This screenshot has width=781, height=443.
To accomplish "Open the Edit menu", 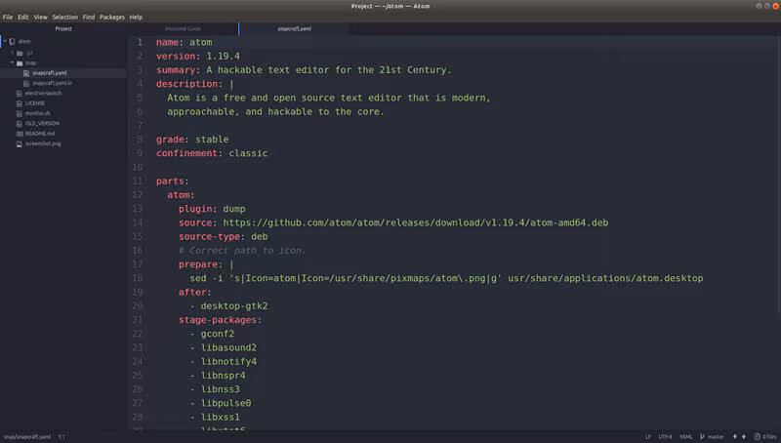I will click(x=23, y=17).
